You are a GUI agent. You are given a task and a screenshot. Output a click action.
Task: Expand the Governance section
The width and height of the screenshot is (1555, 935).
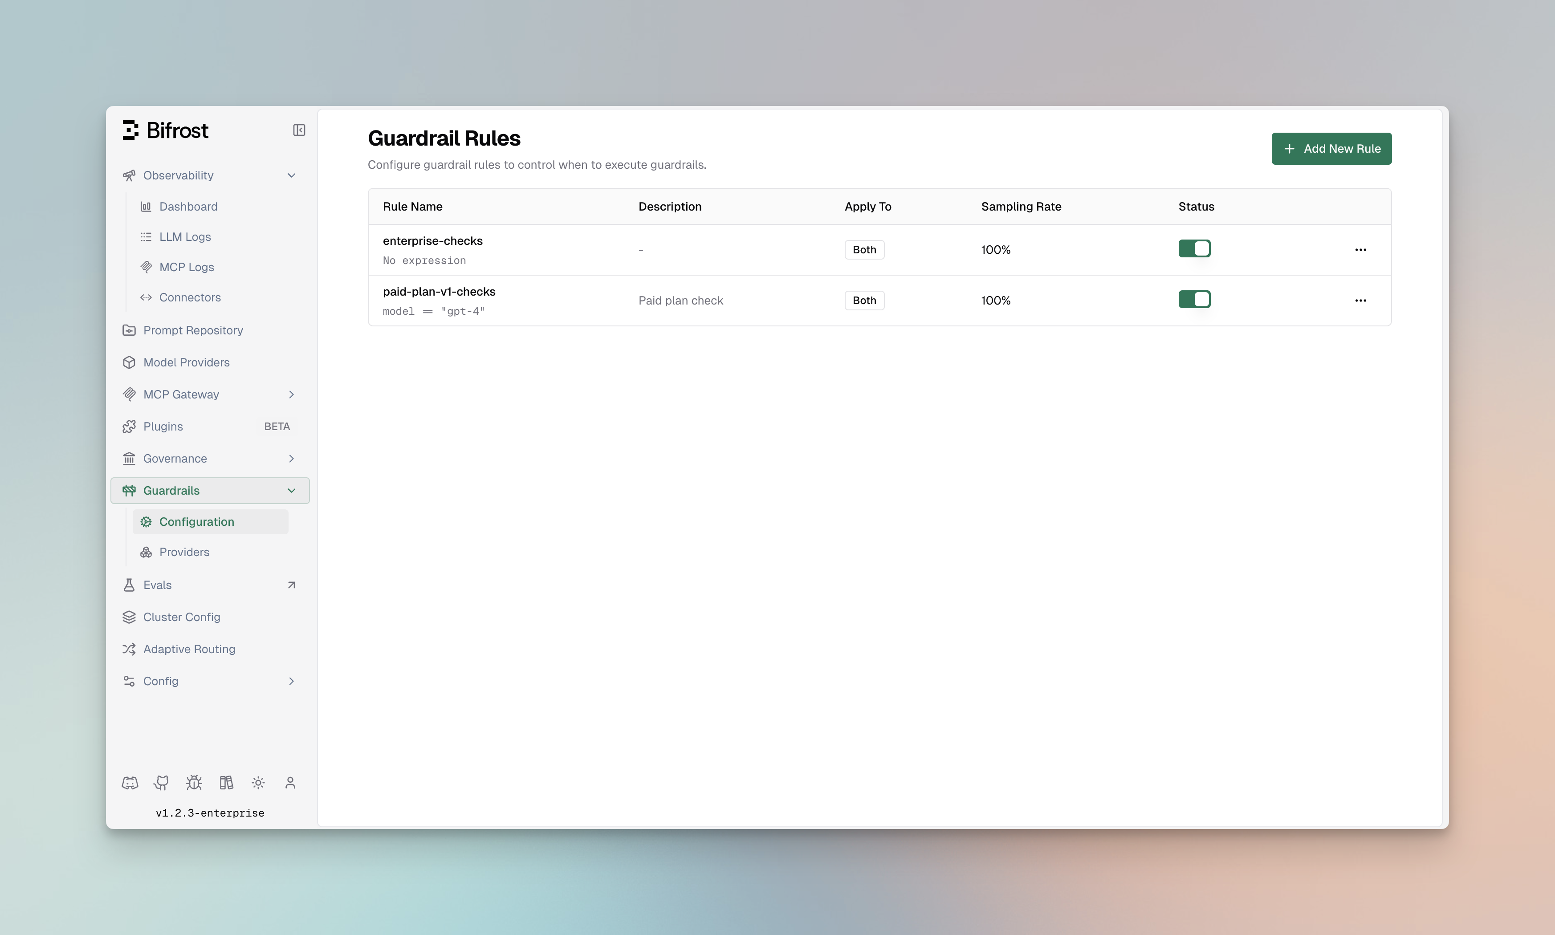(291, 458)
